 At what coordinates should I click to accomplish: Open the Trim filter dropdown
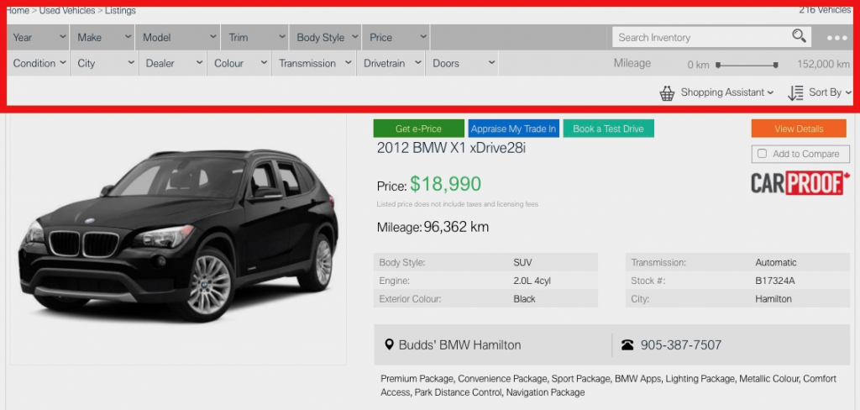point(255,37)
